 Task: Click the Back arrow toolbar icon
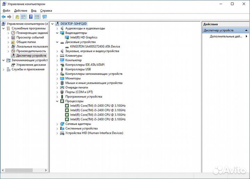3,17
